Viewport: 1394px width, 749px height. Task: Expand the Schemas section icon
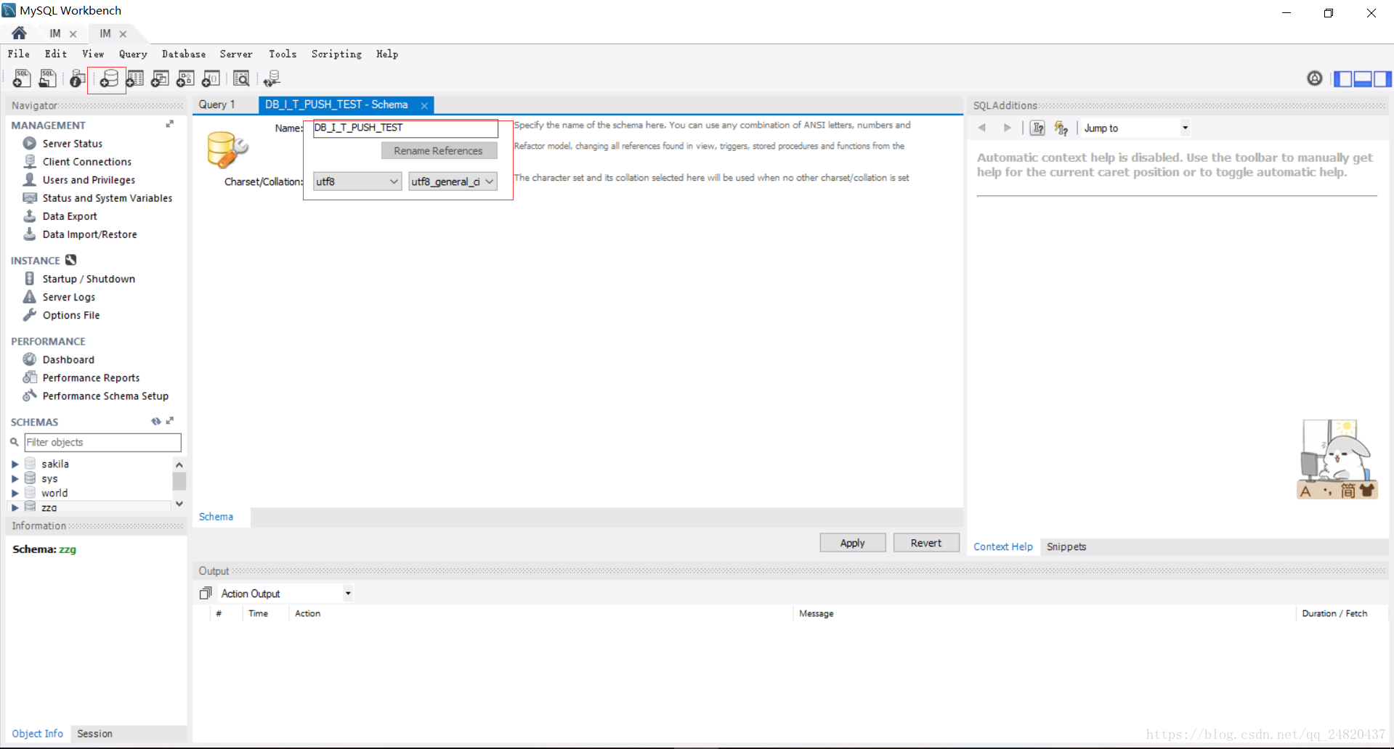click(x=170, y=420)
